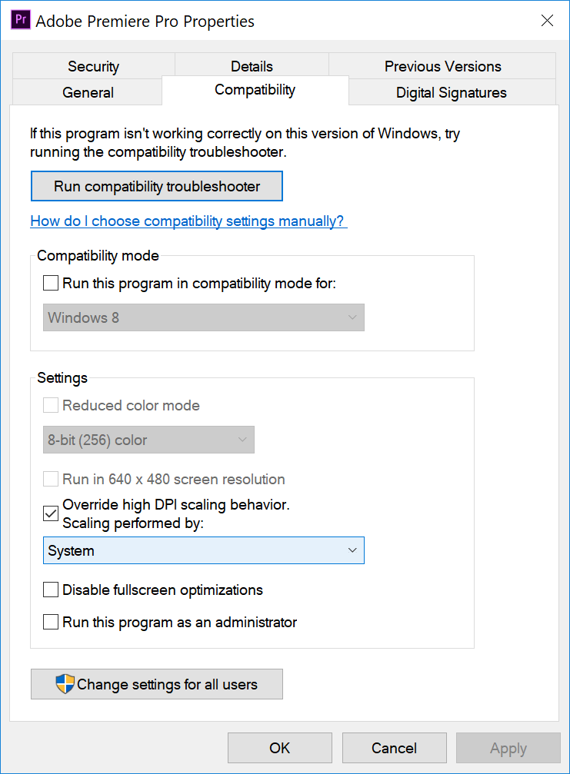Viewport: 570px width, 774px height.
Task: Check Disable fullscreen optimizations
Action: [x=51, y=590]
